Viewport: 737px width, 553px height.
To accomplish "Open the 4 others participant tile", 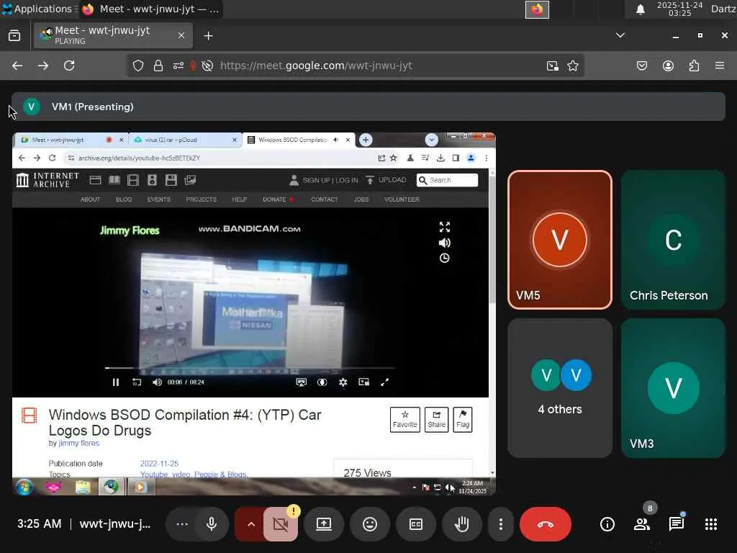I will 560,388.
